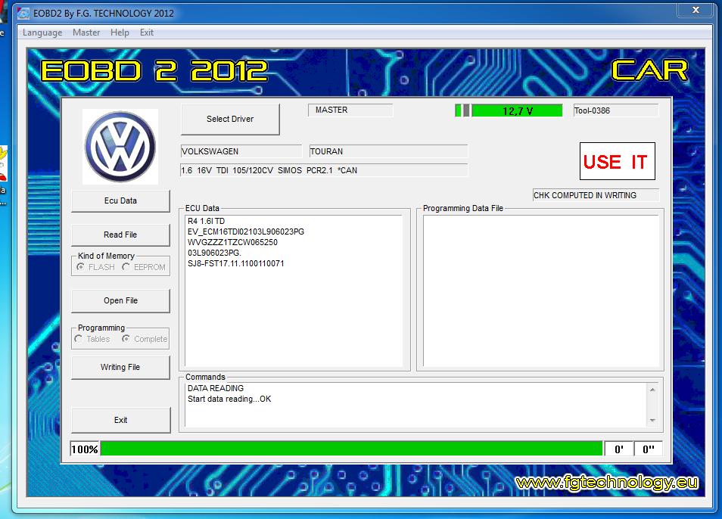Choose the Complete programming option

click(126, 339)
